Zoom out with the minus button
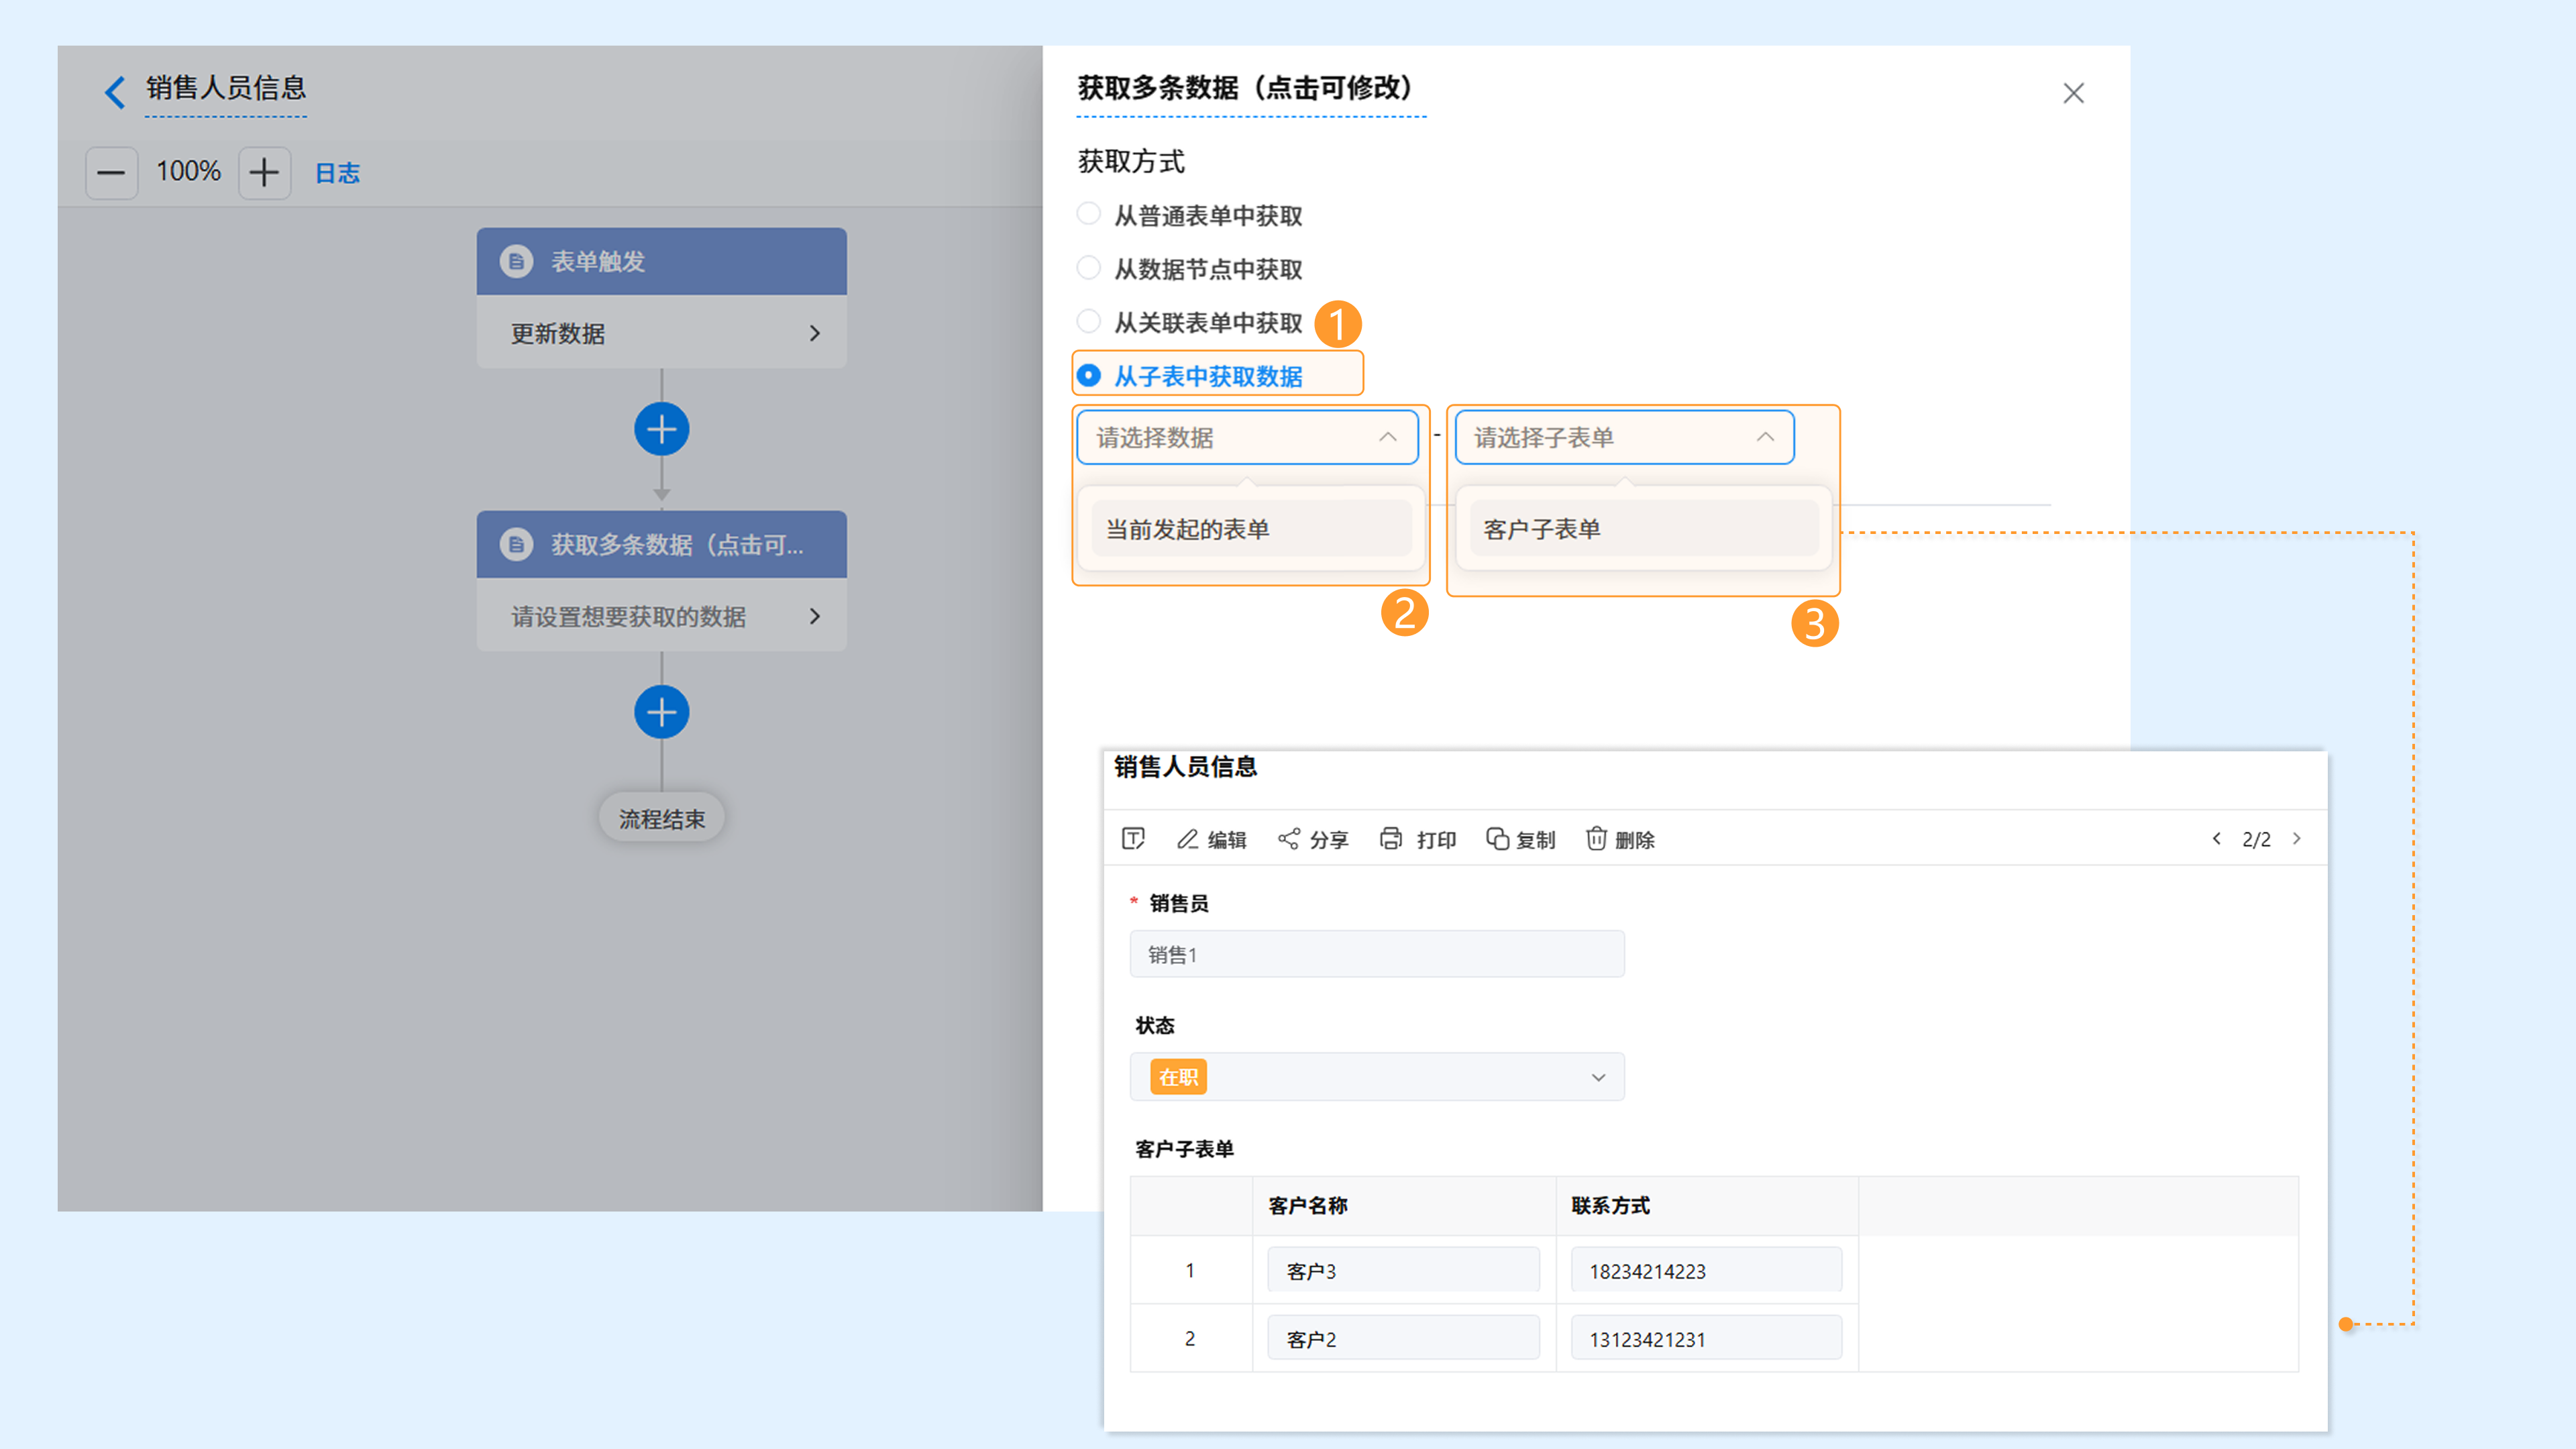 click(111, 173)
